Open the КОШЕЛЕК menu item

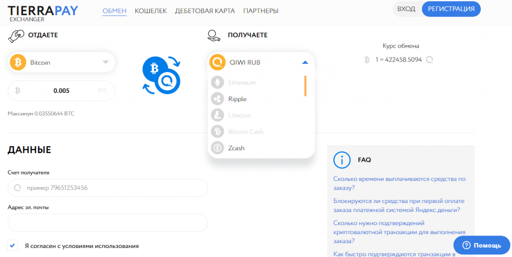150,10
